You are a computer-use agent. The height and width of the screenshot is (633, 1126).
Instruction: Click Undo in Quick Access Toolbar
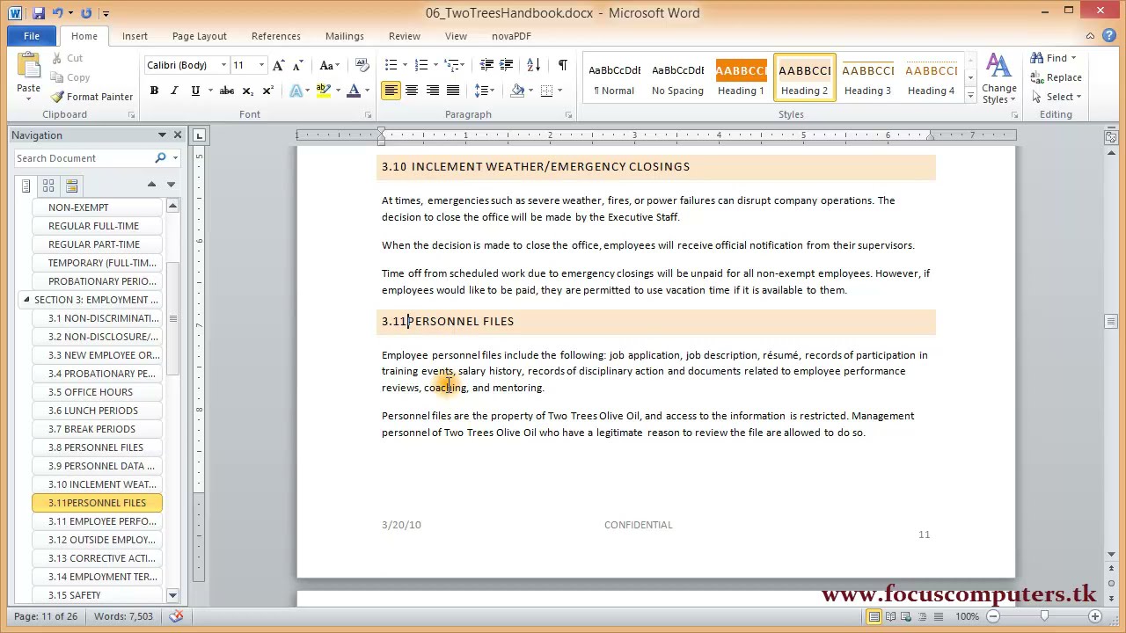point(58,13)
